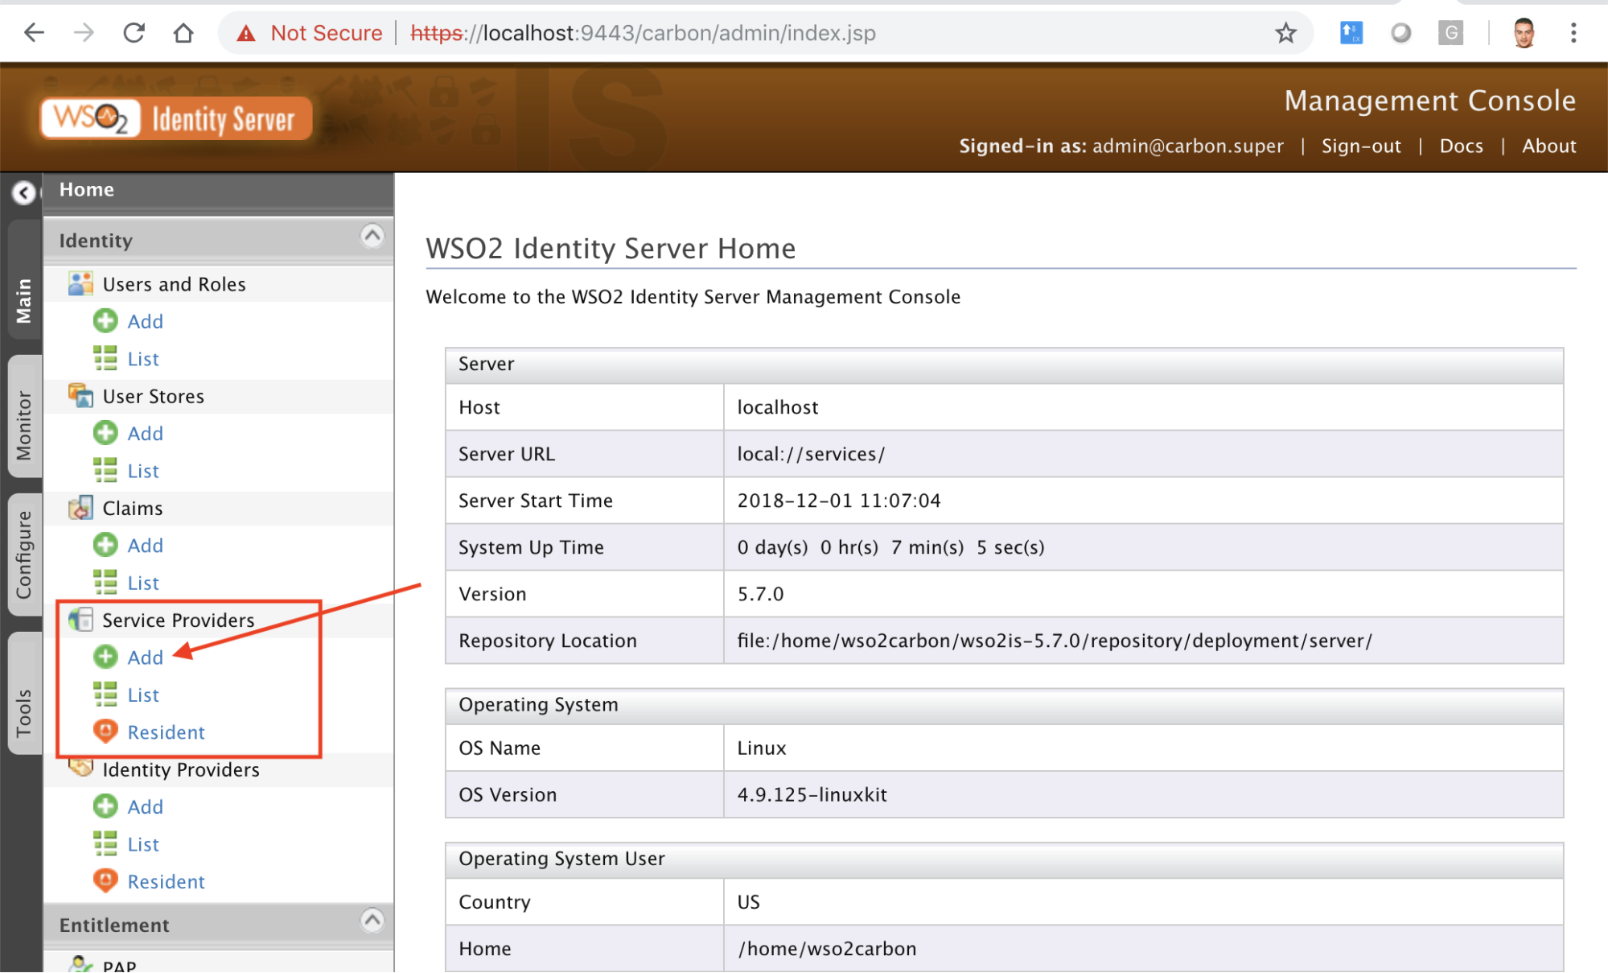Screen dimensions: 1608x973
Task: Select Home in the sidebar menu
Action: coord(85,188)
